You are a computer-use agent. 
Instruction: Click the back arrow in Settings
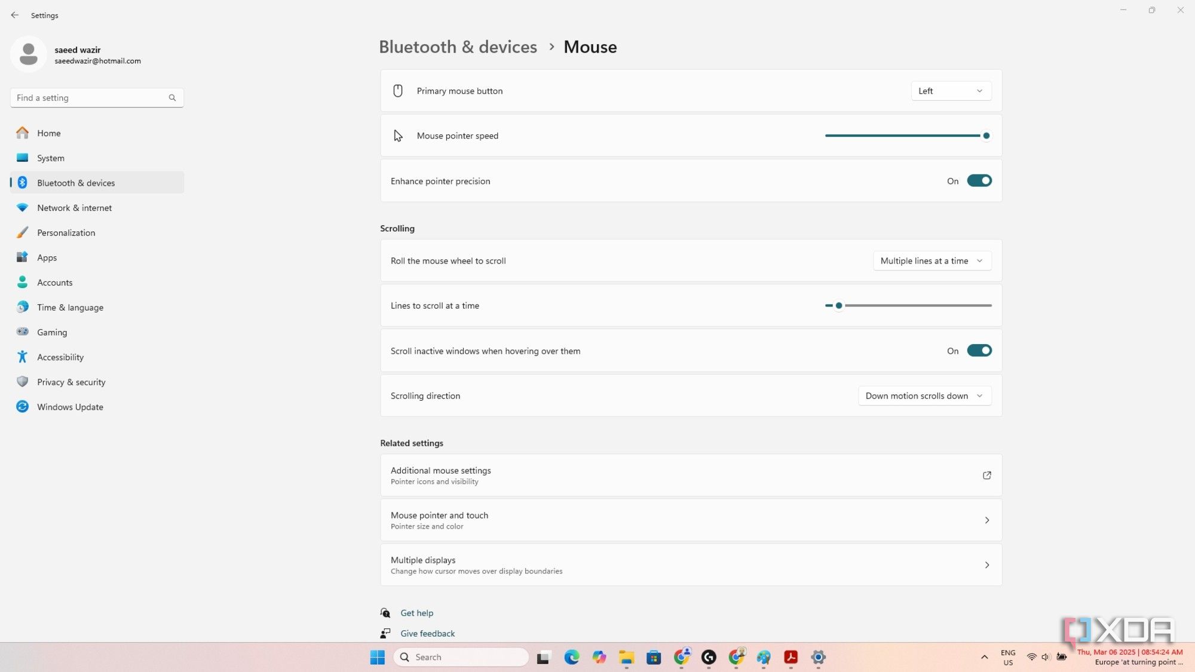click(15, 15)
